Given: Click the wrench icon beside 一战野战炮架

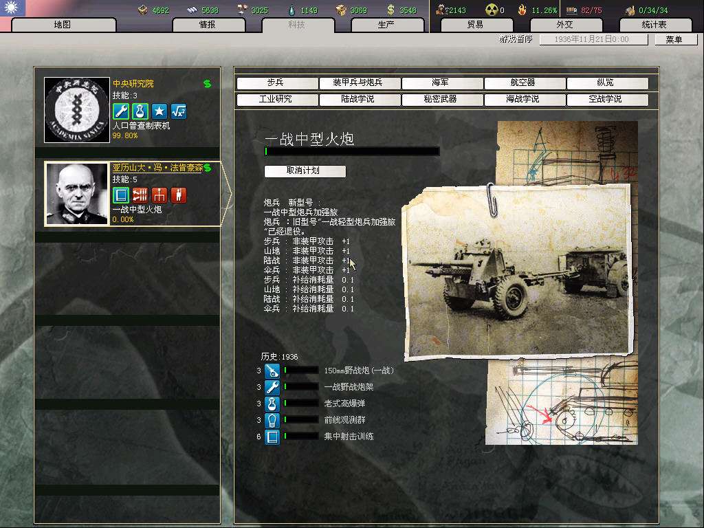Looking at the screenshot, I should (x=272, y=387).
